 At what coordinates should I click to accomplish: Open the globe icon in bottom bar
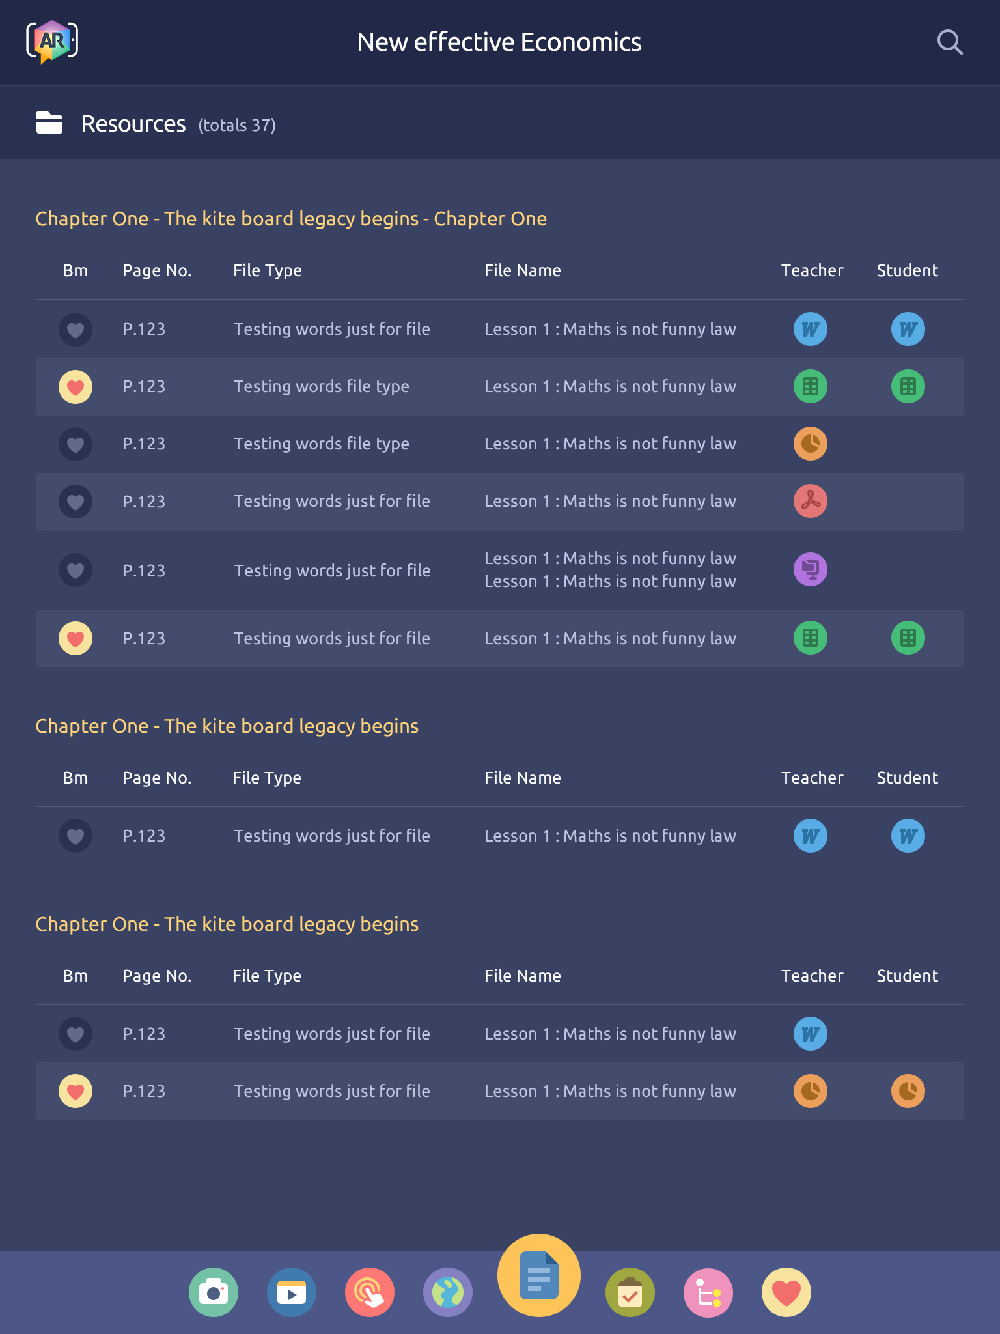tap(448, 1292)
